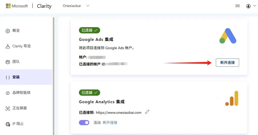Click the 活动 status label
258x135 pixels.
pyautogui.click(x=97, y=123)
